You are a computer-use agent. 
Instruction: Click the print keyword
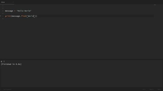[x=8, y=16]
